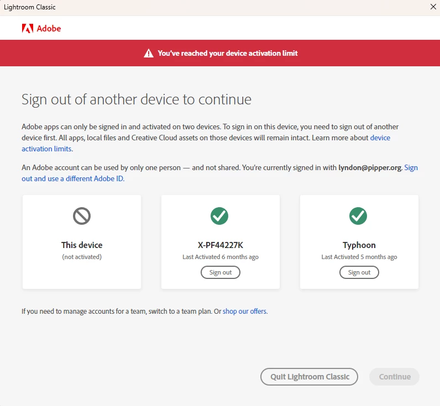Click the 'You've reached your device activation limit' banner text

click(x=228, y=53)
